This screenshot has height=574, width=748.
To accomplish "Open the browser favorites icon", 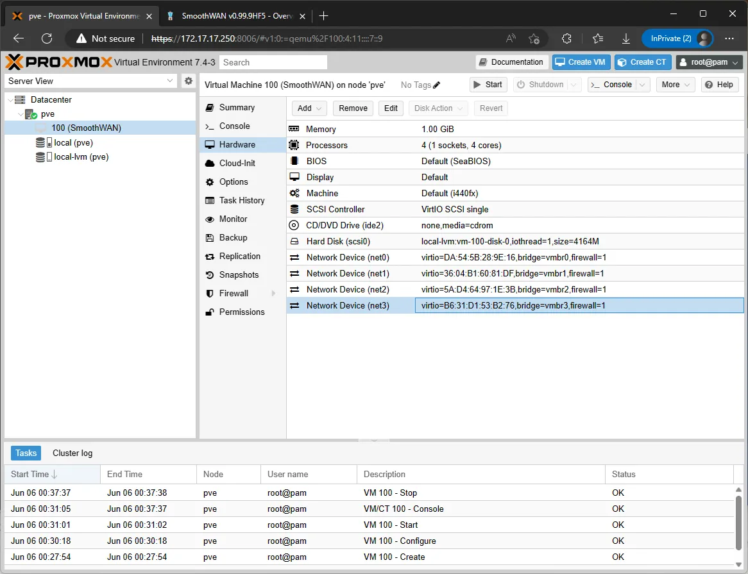I will (x=598, y=38).
